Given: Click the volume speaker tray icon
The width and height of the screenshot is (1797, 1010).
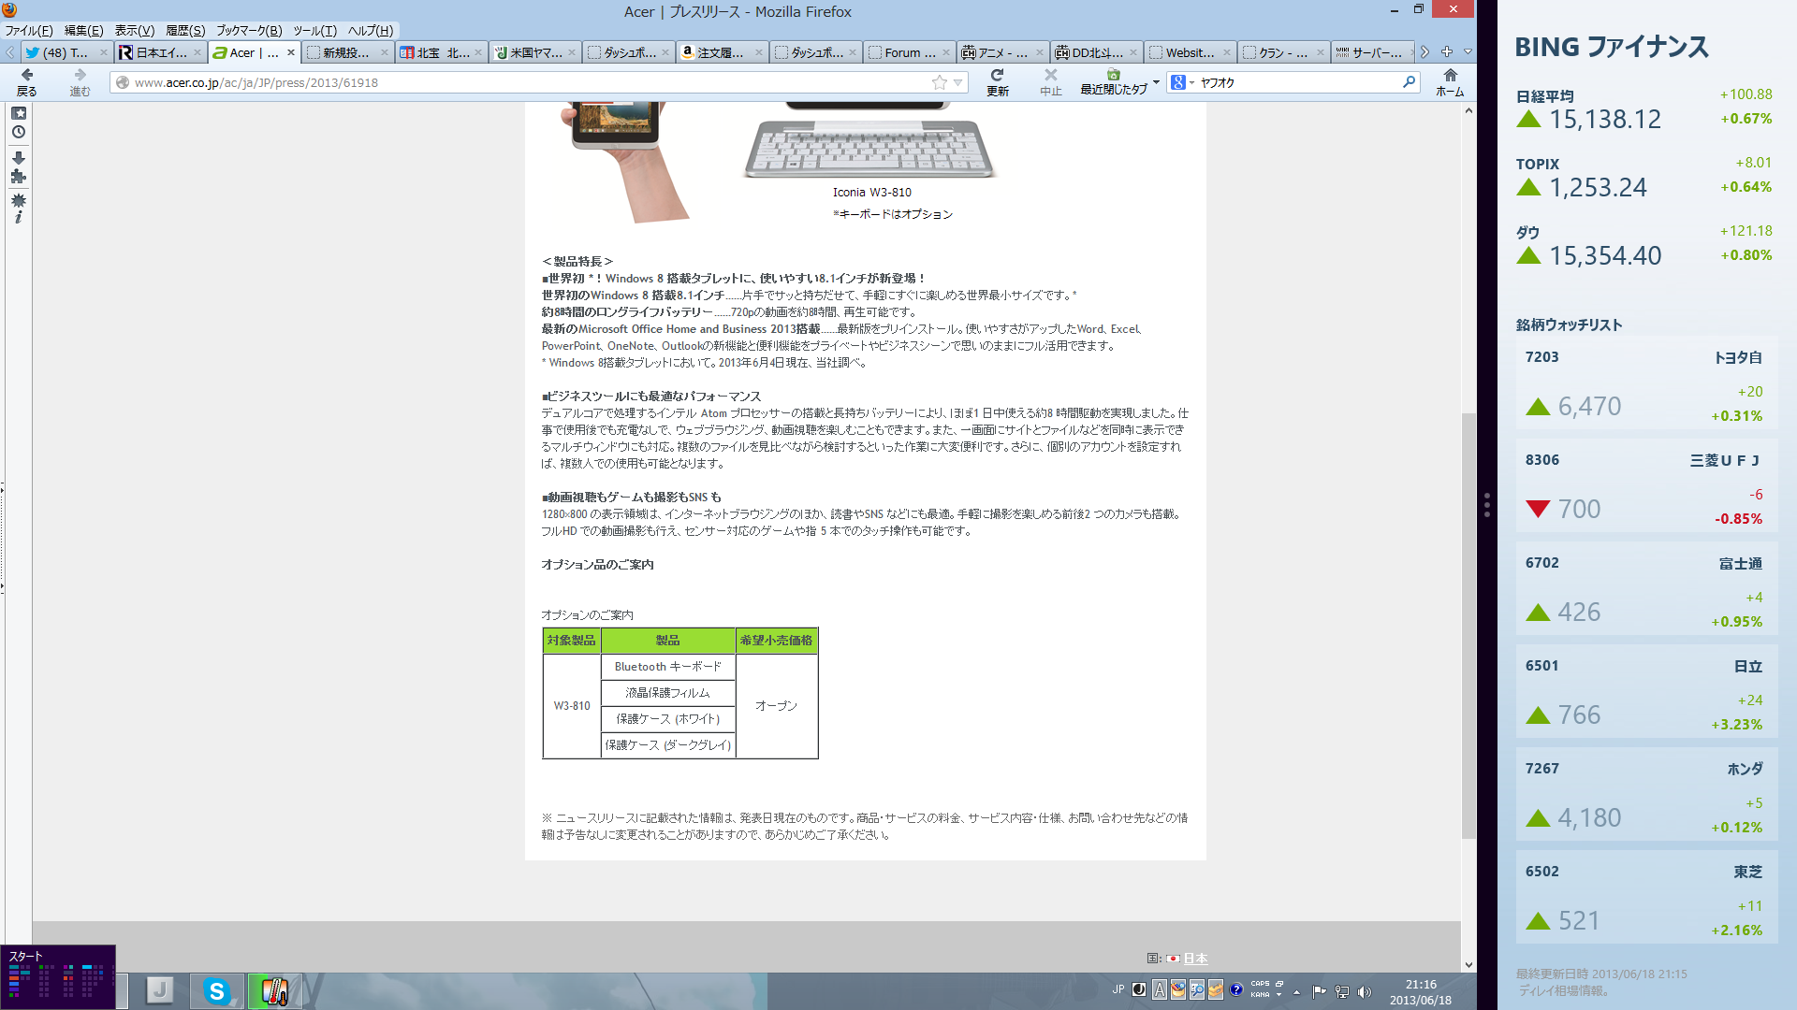Looking at the screenshot, I should pyautogui.click(x=1365, y=991).
